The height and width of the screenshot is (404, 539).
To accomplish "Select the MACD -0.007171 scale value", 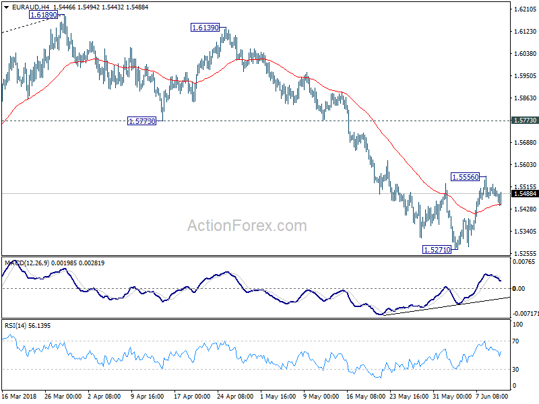I will tap(526, 314).
